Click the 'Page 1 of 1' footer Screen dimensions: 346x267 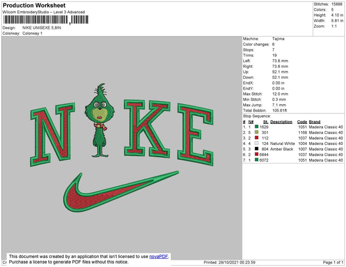coord(333,262)
